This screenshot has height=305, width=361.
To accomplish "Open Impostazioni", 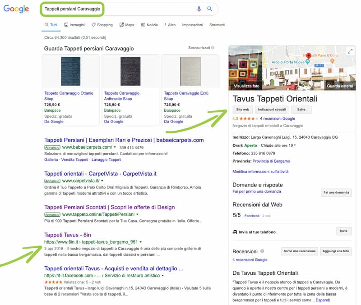I will click(193, 25).
